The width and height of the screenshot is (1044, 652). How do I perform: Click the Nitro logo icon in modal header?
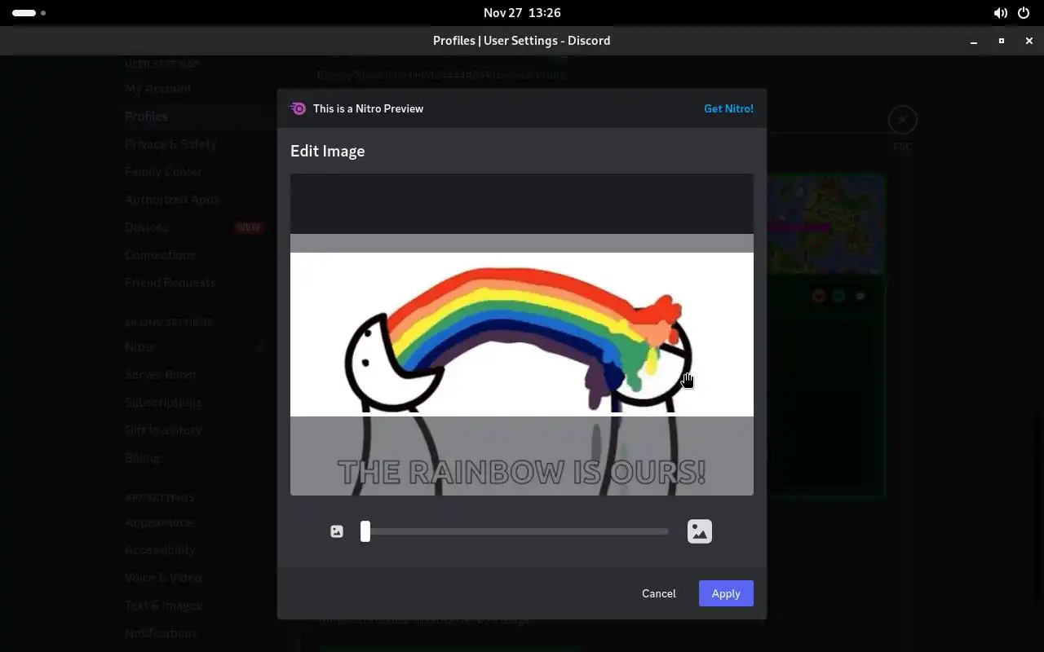pos(299,108)
